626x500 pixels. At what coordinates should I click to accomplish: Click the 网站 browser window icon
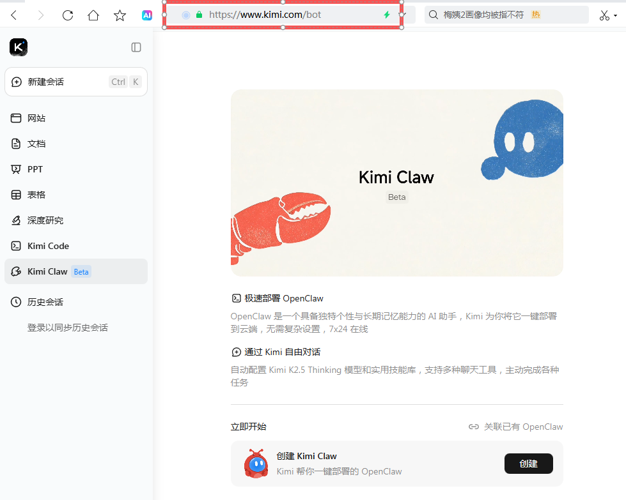coord(16,118)
